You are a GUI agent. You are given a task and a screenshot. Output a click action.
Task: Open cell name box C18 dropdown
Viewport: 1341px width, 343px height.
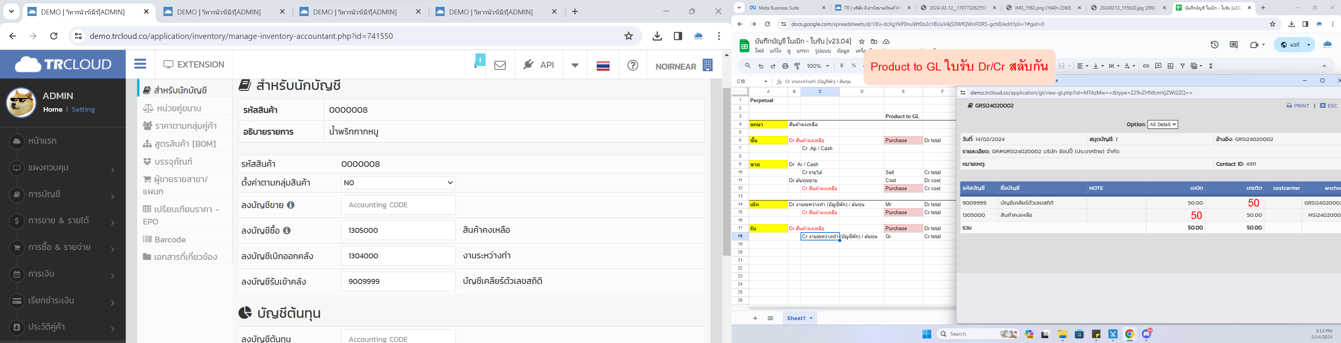tap(766, 82)
